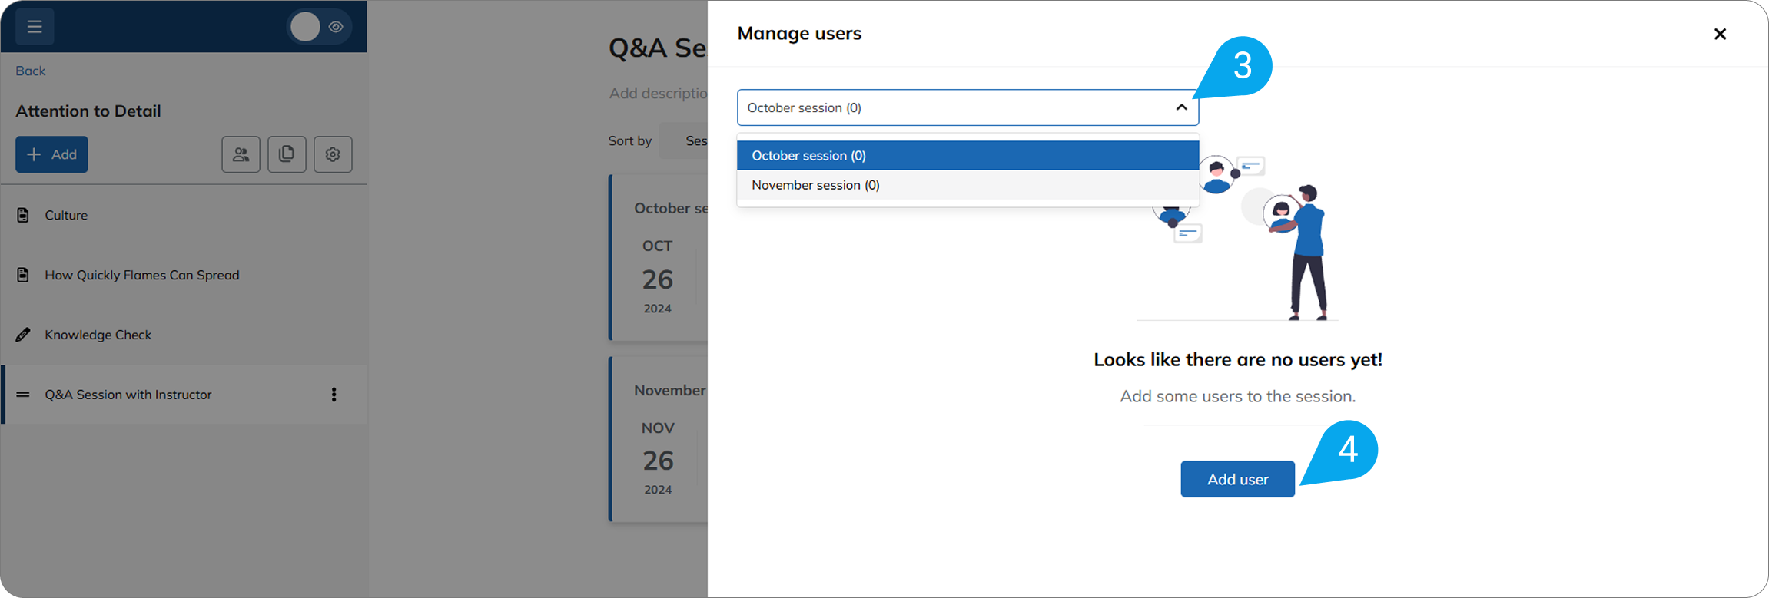This screenshot has width=1769, height=598.
Task: Collapse the session dropdown via chevron
Action: click(x=1181, y=107)
